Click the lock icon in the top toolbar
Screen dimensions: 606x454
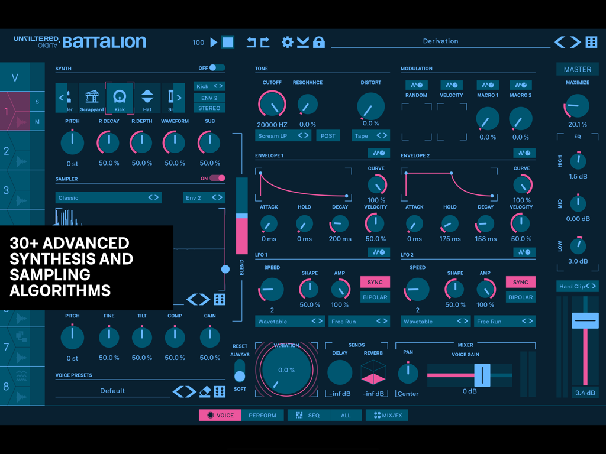coord(319,42)
